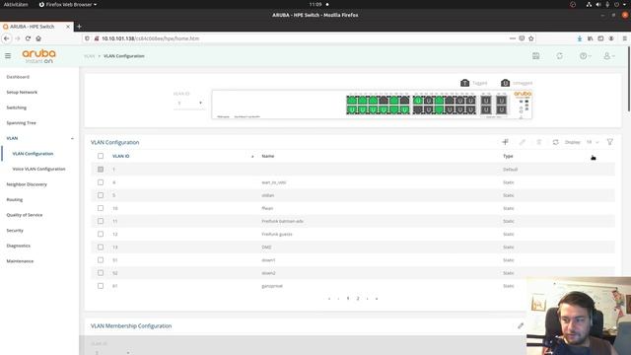Click the save configuration disk icon

536,56
